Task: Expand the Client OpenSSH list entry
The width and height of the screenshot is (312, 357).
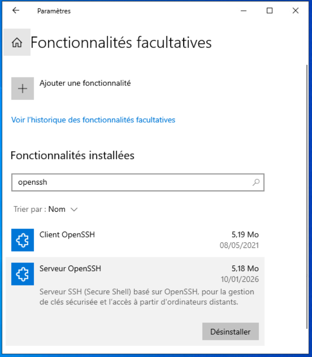Action: [136, 240]
